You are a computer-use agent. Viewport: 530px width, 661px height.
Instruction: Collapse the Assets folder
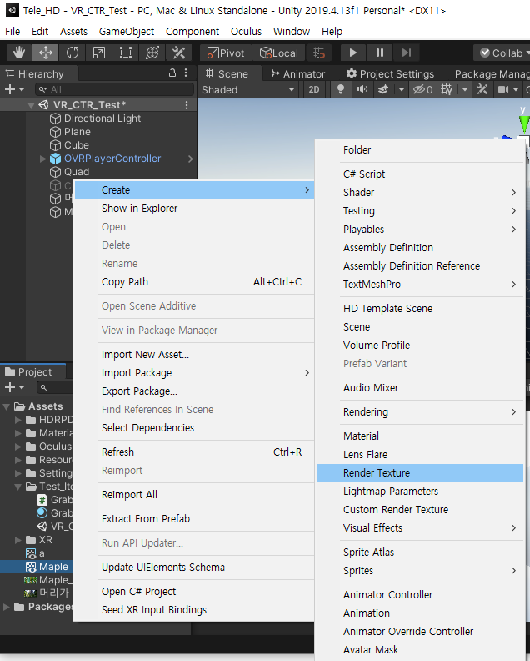coord(7,406)
